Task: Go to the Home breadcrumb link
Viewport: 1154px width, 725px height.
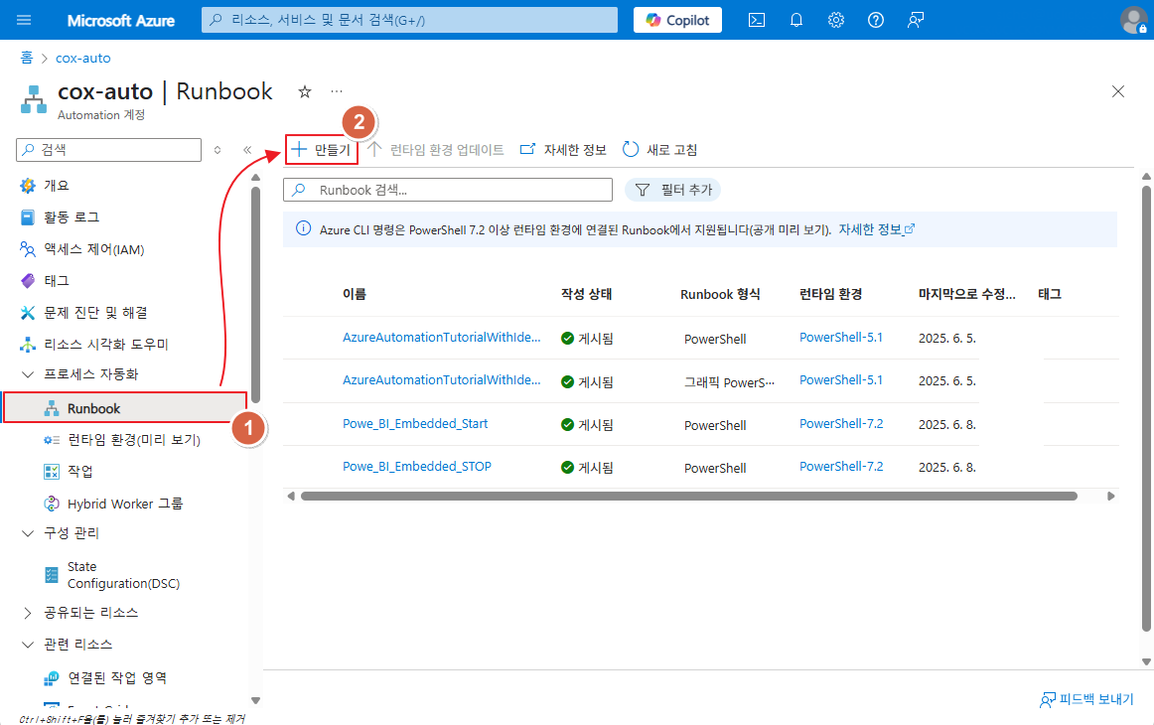Action: tap(27, 58)
